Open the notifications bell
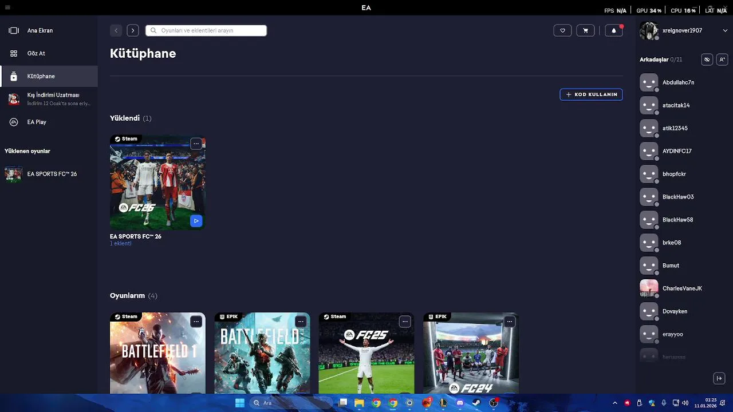 (x=614, y=30)
